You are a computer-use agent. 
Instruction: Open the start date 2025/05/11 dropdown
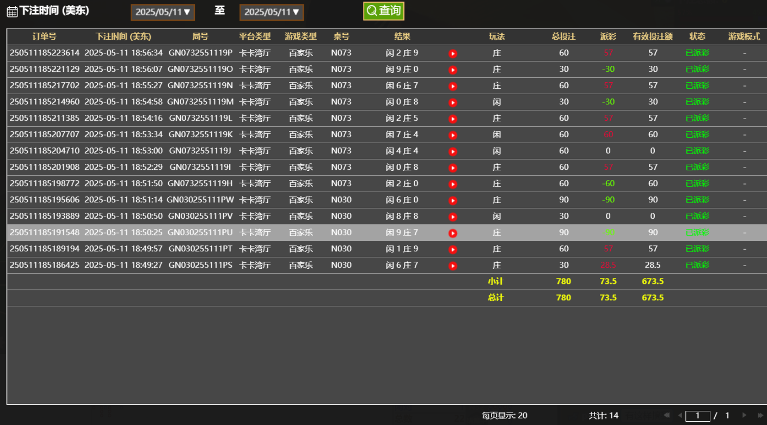[162, 11]
